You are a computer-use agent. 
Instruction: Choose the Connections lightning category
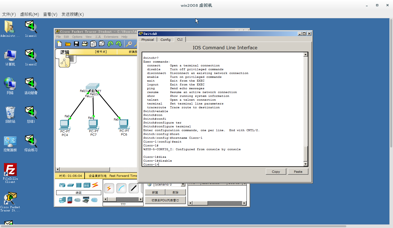(95, 185)
